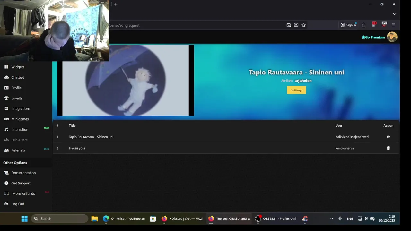
Task: Click the browser address bar
Action: tap(196, 25)
